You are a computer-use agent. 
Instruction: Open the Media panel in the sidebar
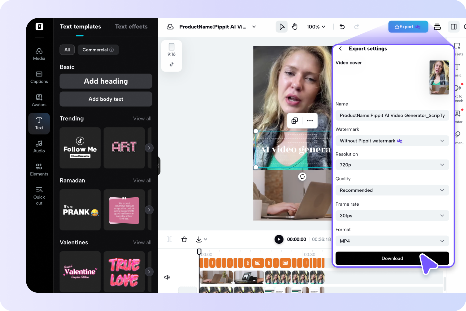(x=39, y=54)
